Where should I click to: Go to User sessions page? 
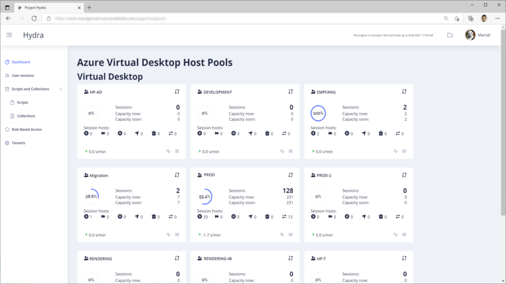coord(23,75)
